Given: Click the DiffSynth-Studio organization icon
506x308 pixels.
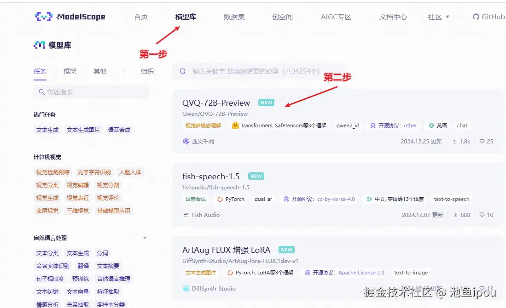Looking at the screenshot, I should tap(186, 288).
